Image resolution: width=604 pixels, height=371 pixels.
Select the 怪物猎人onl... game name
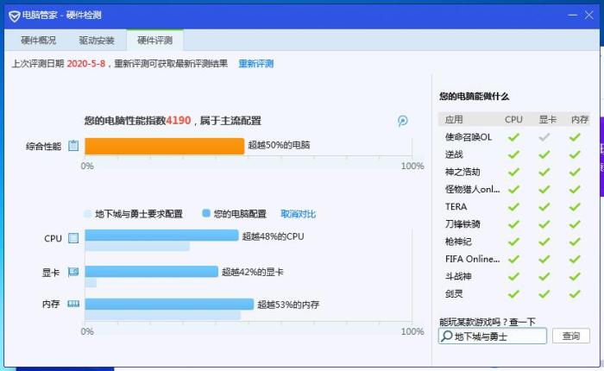[x=472, y=190]
